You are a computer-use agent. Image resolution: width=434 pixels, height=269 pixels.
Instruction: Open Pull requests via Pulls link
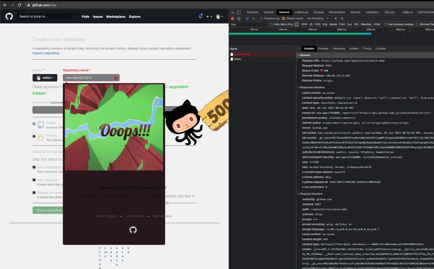tap(85, 17)
